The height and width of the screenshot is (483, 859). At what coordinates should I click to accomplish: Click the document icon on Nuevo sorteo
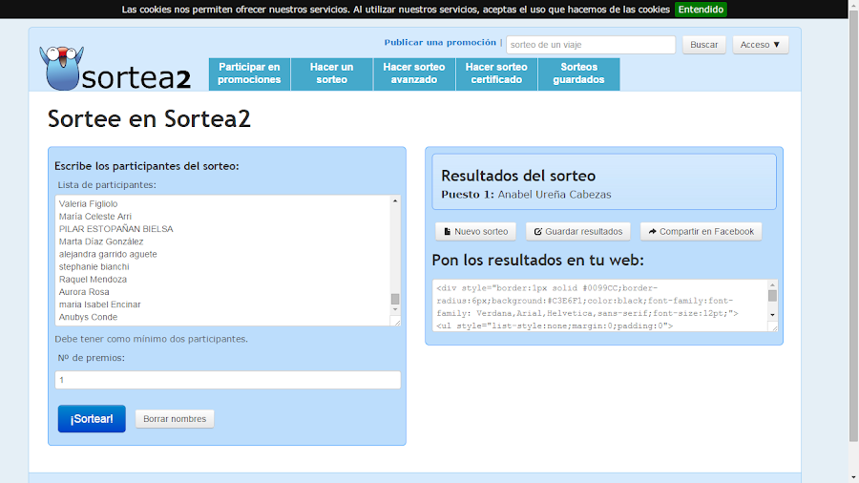tap(447, 232)
